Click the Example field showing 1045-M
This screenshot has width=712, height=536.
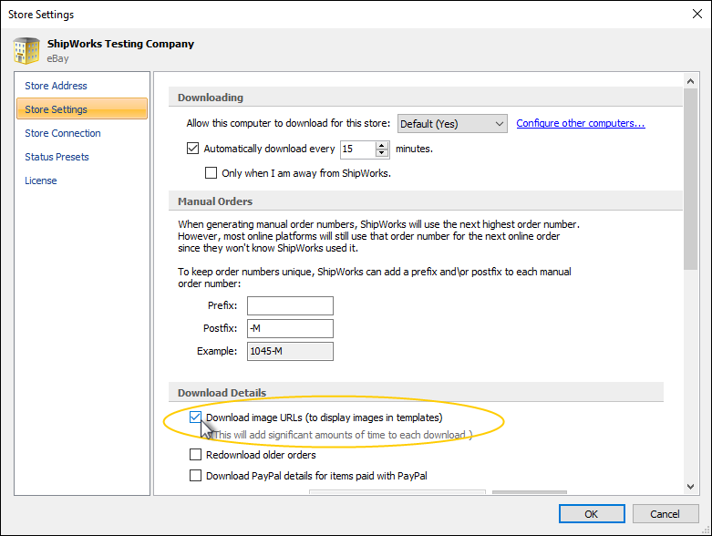(290, 351)
